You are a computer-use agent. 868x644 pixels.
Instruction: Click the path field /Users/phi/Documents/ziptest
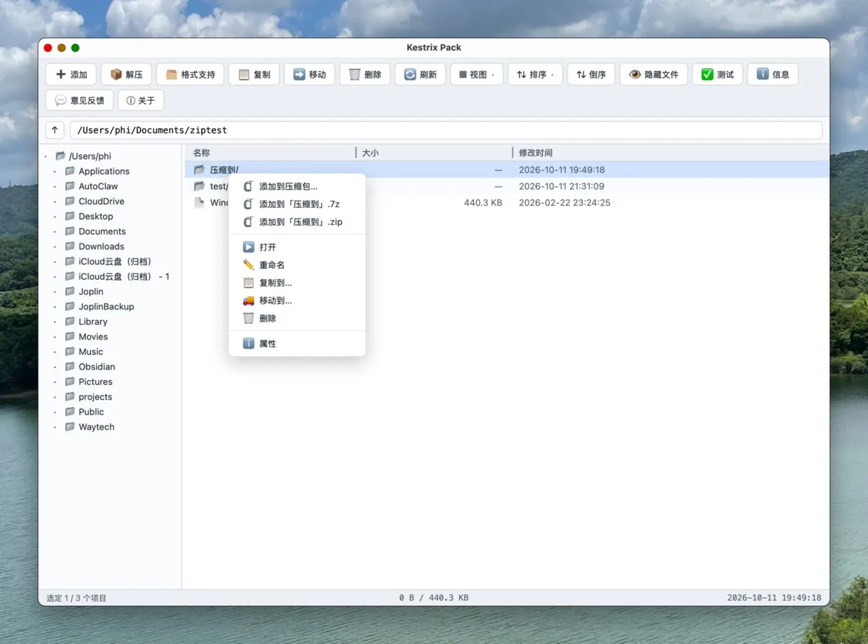(446, 130)
